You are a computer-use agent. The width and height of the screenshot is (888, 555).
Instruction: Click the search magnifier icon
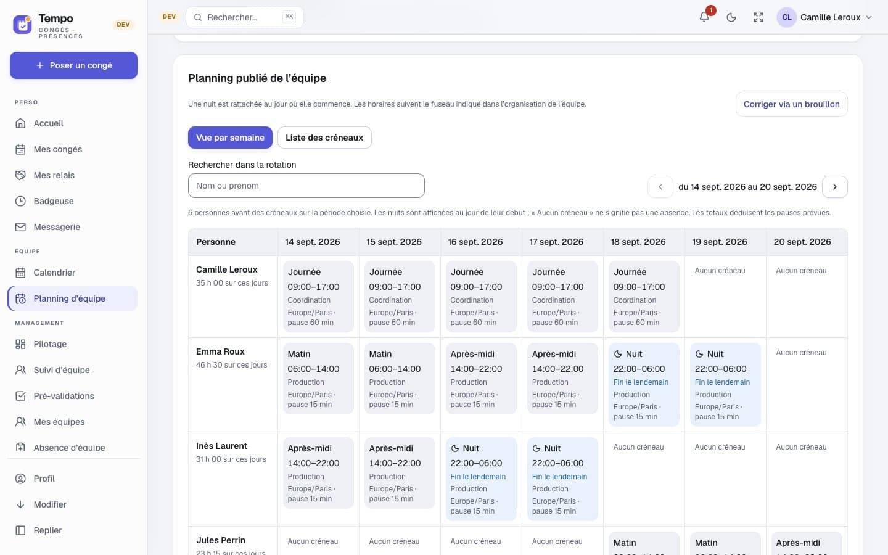click(198, 17)
